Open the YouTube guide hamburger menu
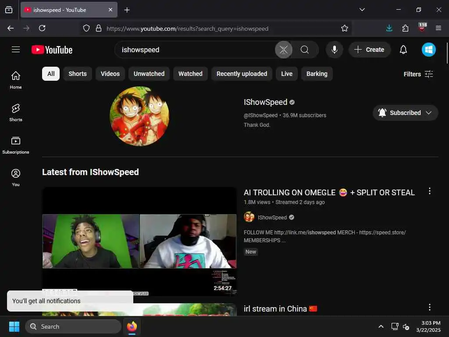Screen dimensions: 449x337 click(x=16, y=50)
